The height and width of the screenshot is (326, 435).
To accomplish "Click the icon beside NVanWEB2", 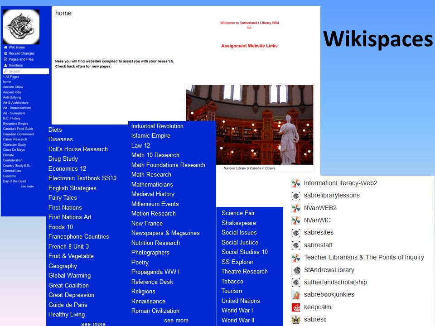I will pyautogui.click(x=296, y=208).
